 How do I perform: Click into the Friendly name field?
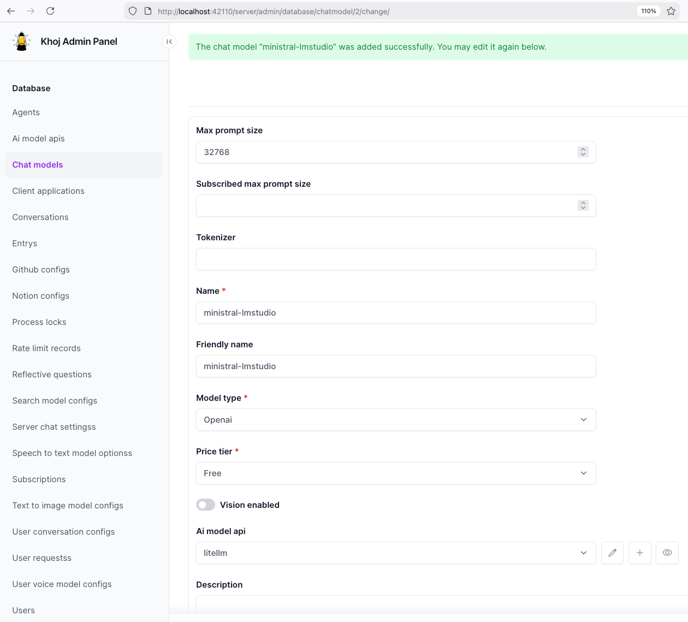tap(396, 366)
